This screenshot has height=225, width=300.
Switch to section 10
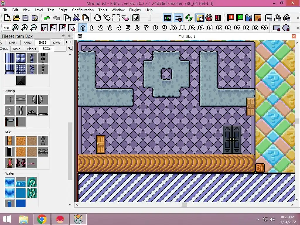pyautogui.click(x=173, y=28)
